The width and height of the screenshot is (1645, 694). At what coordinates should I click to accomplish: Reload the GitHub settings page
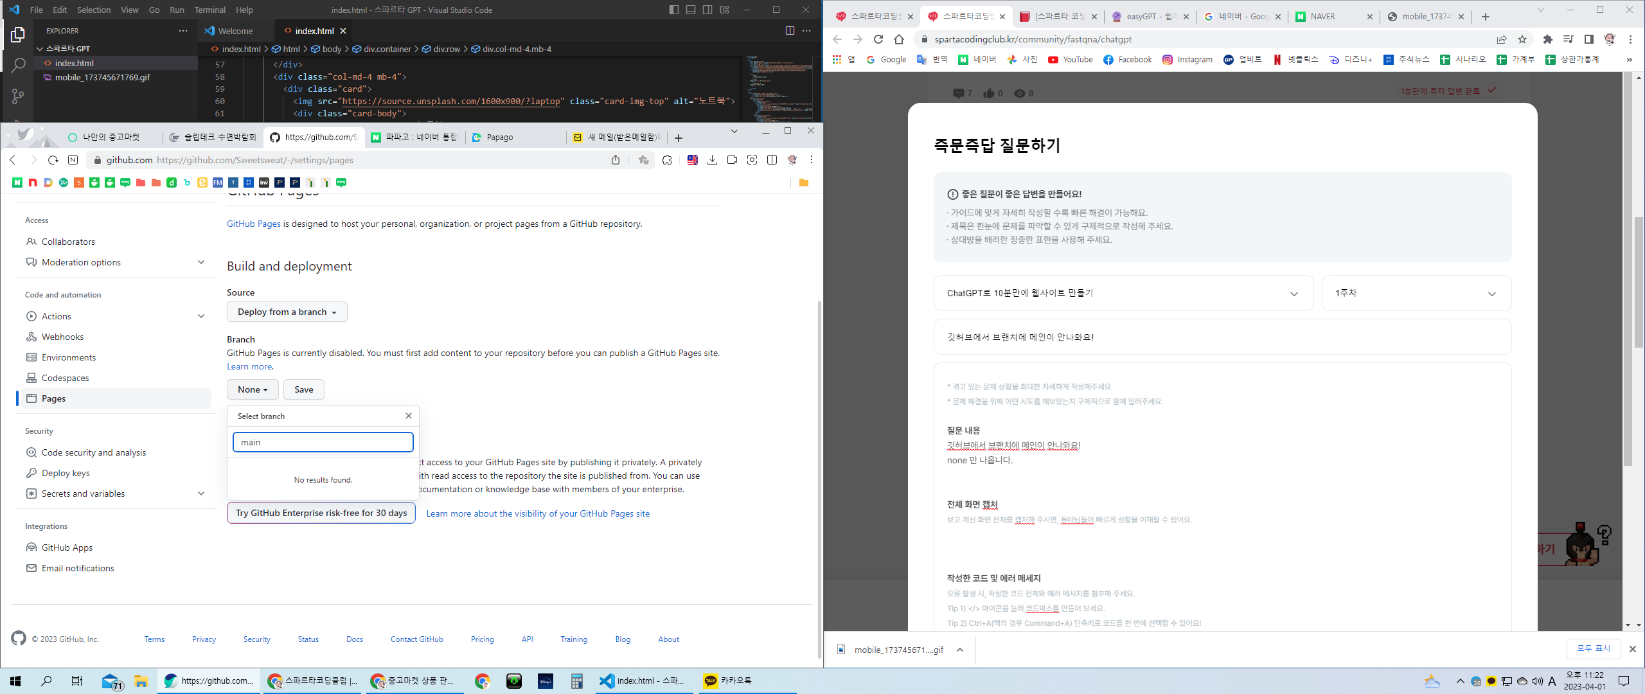[x=53, y=160]
